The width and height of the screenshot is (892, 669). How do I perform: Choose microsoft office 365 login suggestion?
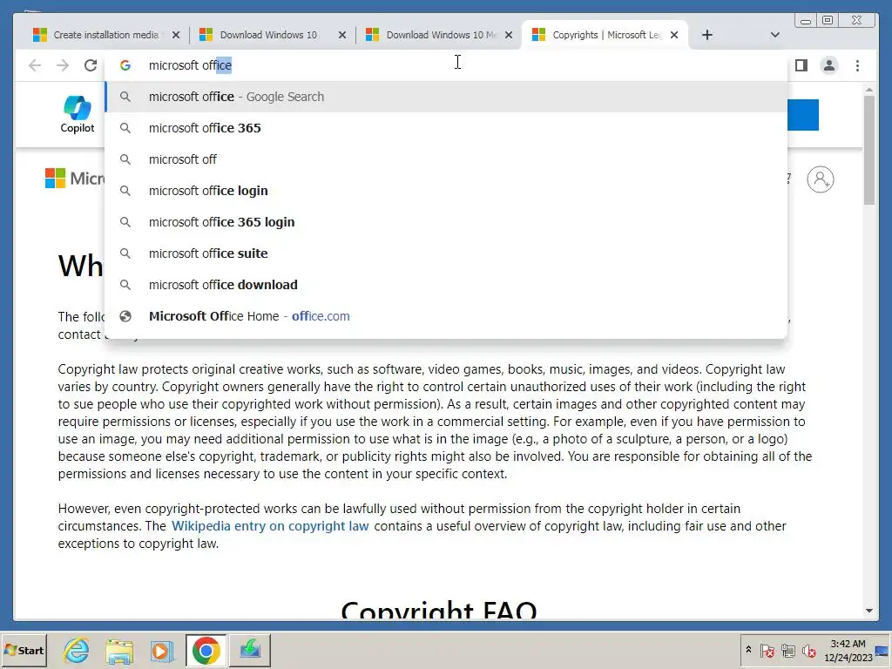[x=447, y=222]
